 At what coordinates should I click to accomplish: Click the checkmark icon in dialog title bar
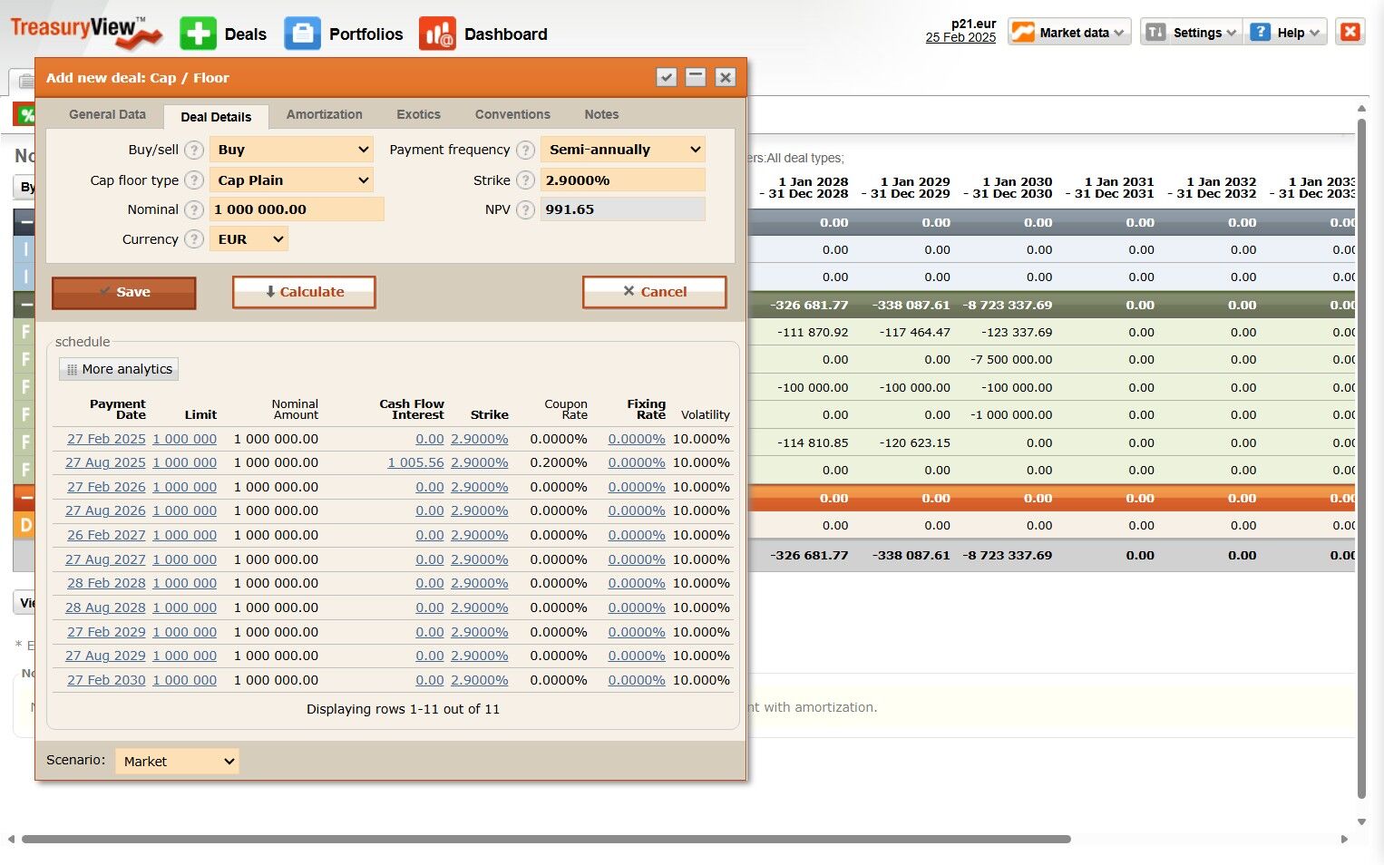click(x=667, y=77)
